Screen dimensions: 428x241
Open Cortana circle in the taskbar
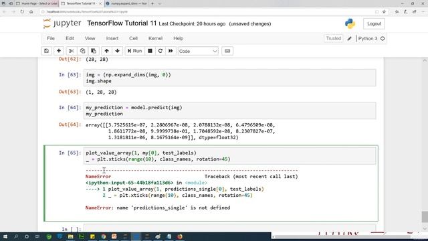27,236
